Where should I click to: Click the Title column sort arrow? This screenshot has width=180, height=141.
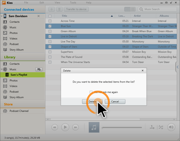(x=112, y=16)
